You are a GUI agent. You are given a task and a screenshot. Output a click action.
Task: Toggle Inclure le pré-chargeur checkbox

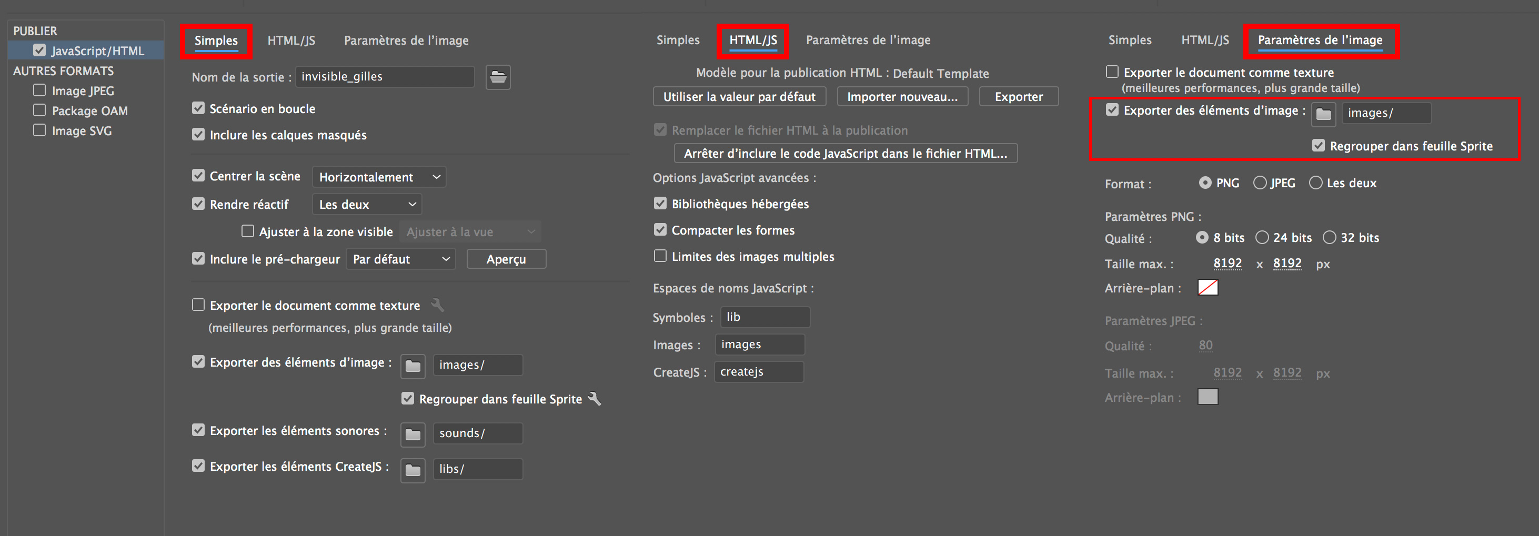pos(198,258)
